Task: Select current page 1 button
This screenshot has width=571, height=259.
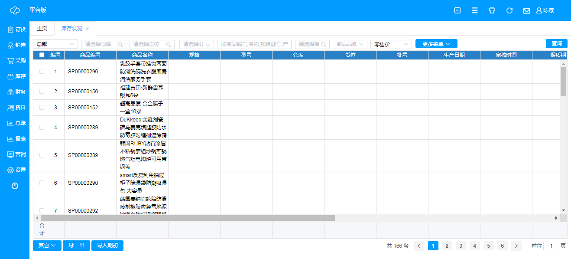Action: click(x=433, y=246)
